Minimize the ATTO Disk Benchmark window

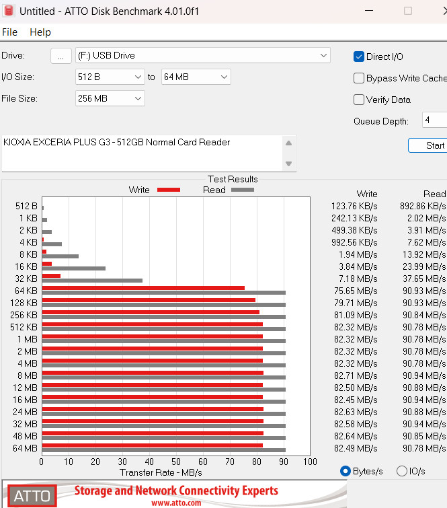pyautogui.click(x=370, y=11)
